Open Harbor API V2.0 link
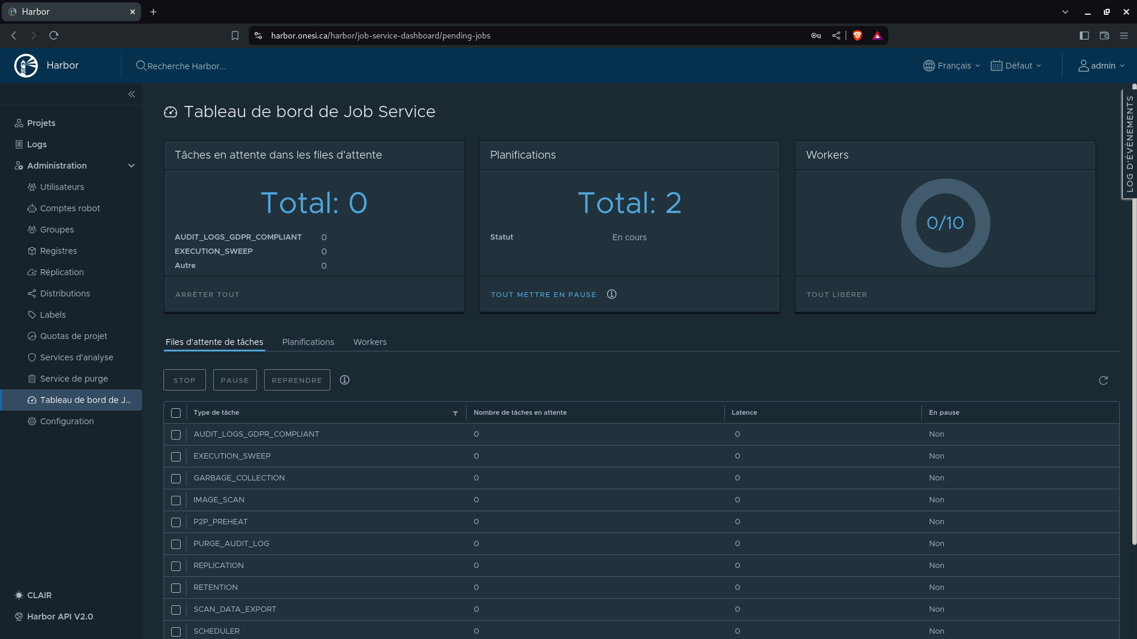The height and width of the screenshot is (639, 1137). [x=60, y=617]
